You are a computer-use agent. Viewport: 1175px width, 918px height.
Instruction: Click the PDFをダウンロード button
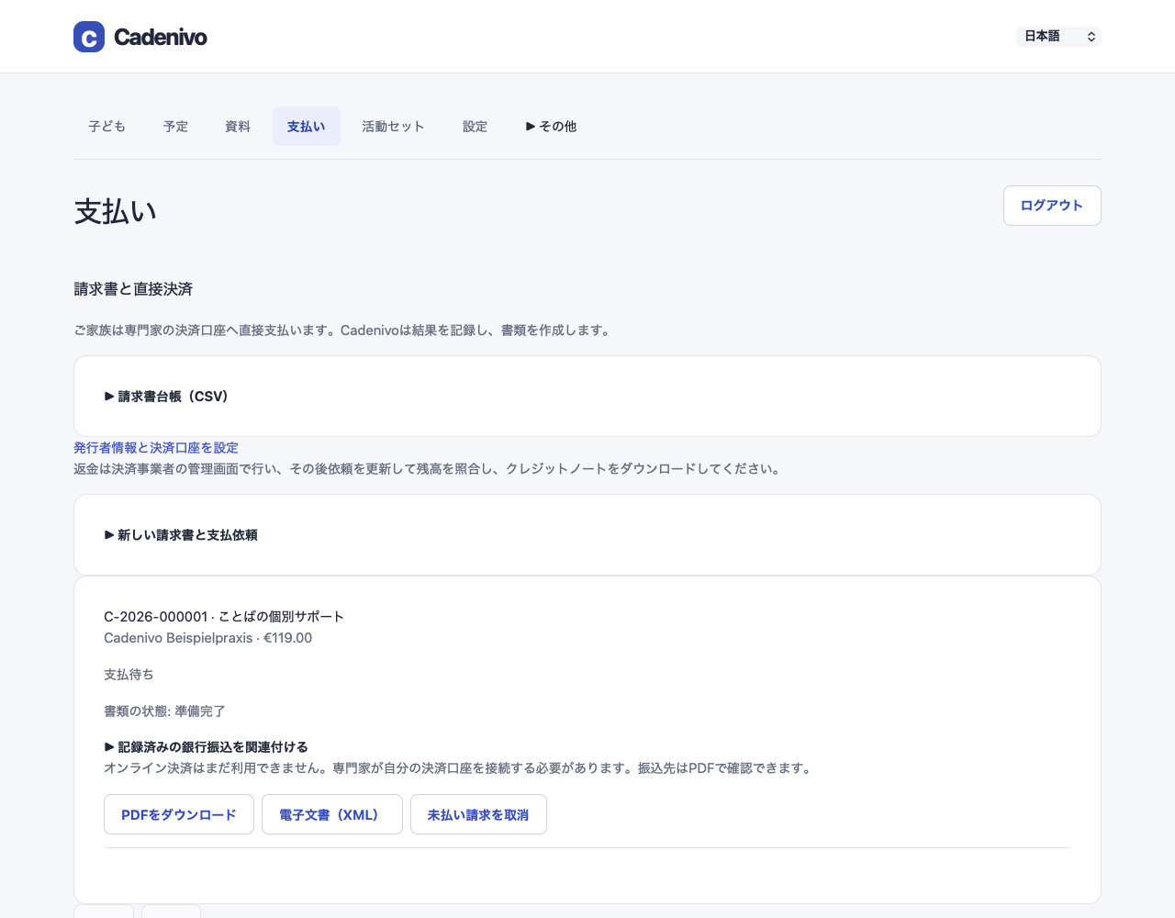pyautogui.click(x=179, y=814)
